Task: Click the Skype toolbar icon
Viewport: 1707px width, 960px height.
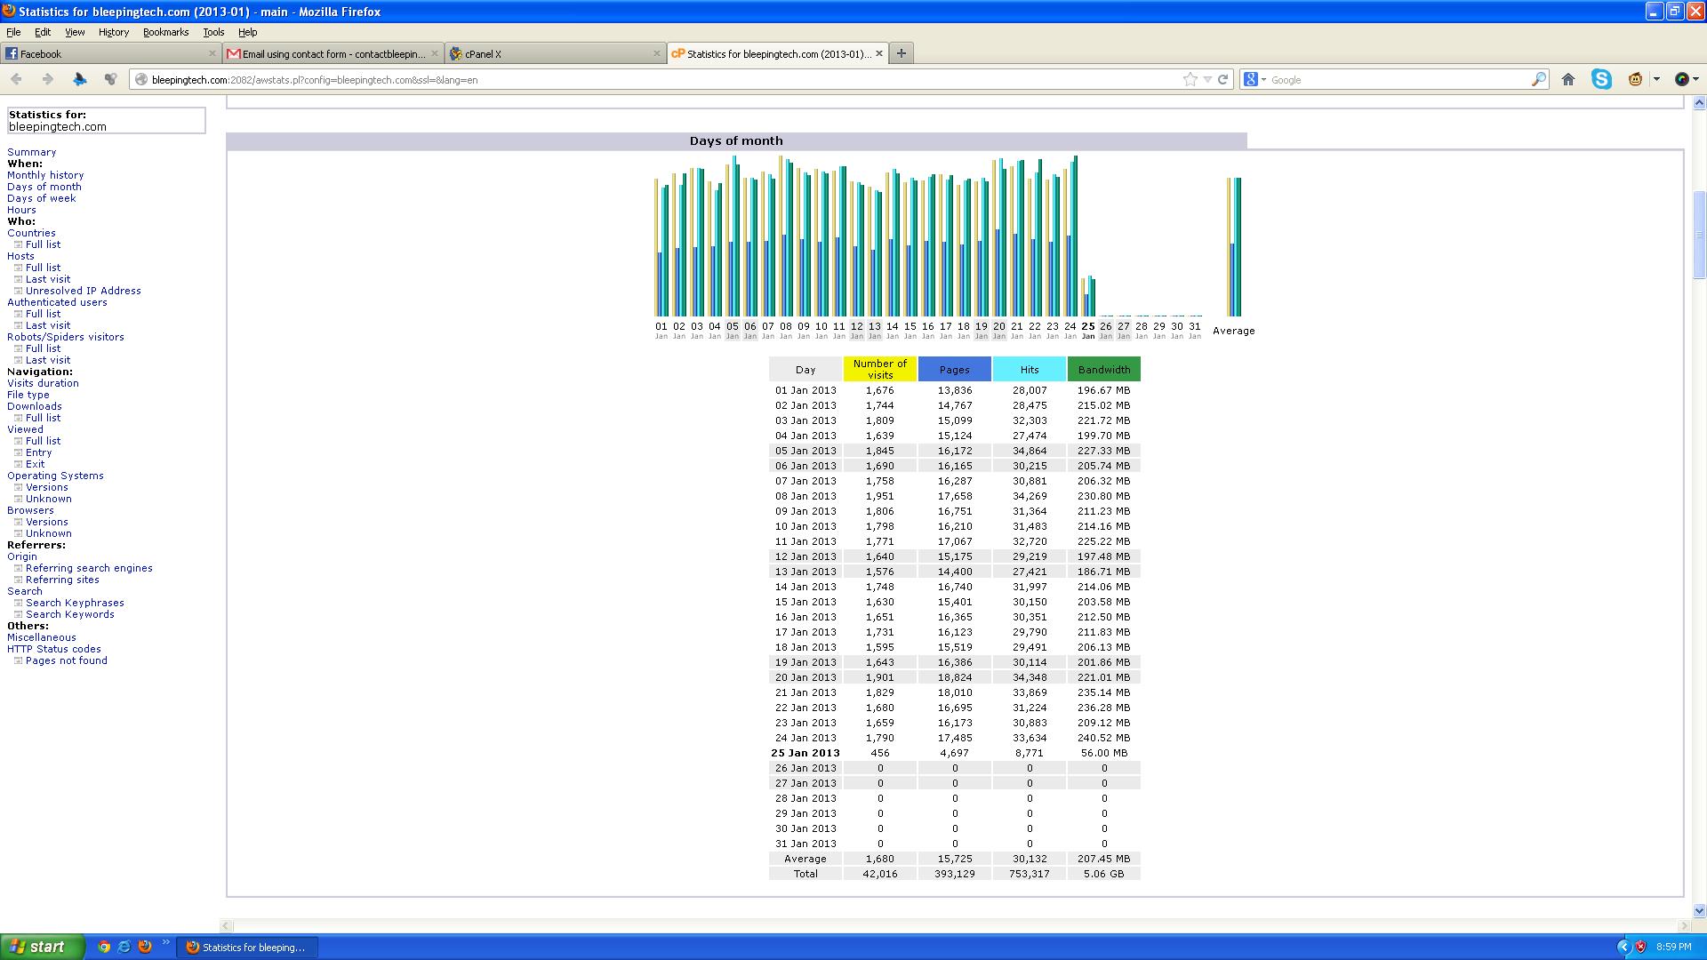Action: pyautogui.click(x=1602, y=80)
